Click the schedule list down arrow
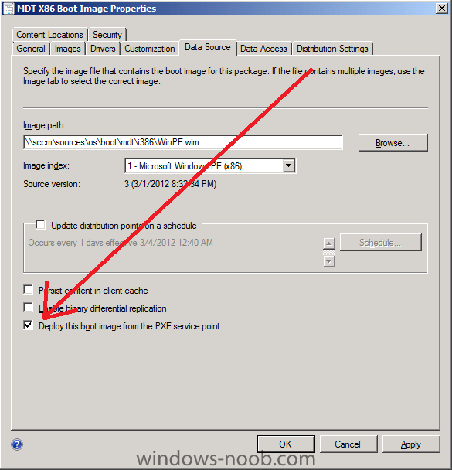 click(329, 261)
